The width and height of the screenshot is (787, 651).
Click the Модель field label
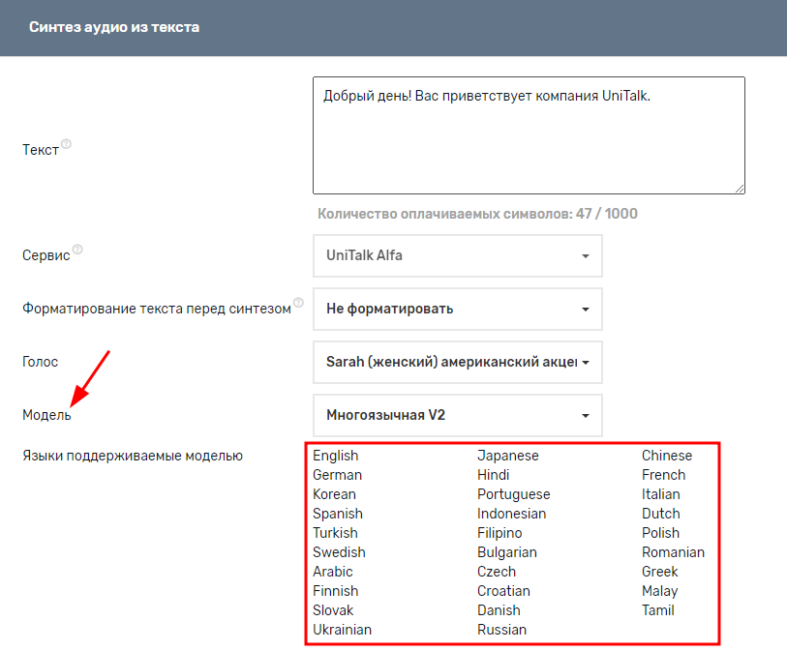(x=46, y=415)
